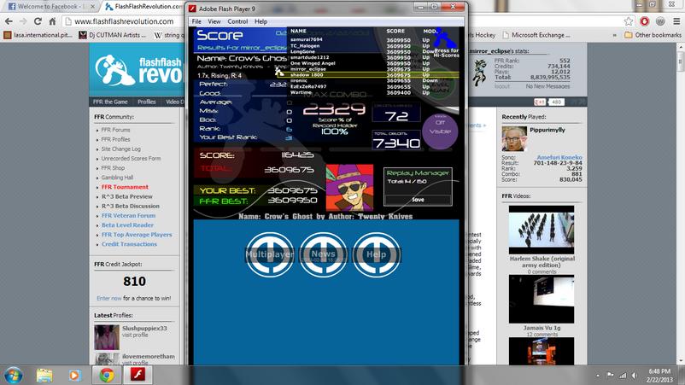Click Save in the Replay Manager

pos(418,200)
